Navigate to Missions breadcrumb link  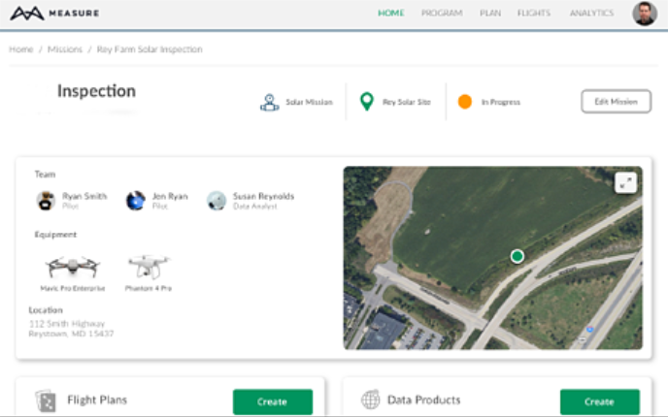[67, 48]
